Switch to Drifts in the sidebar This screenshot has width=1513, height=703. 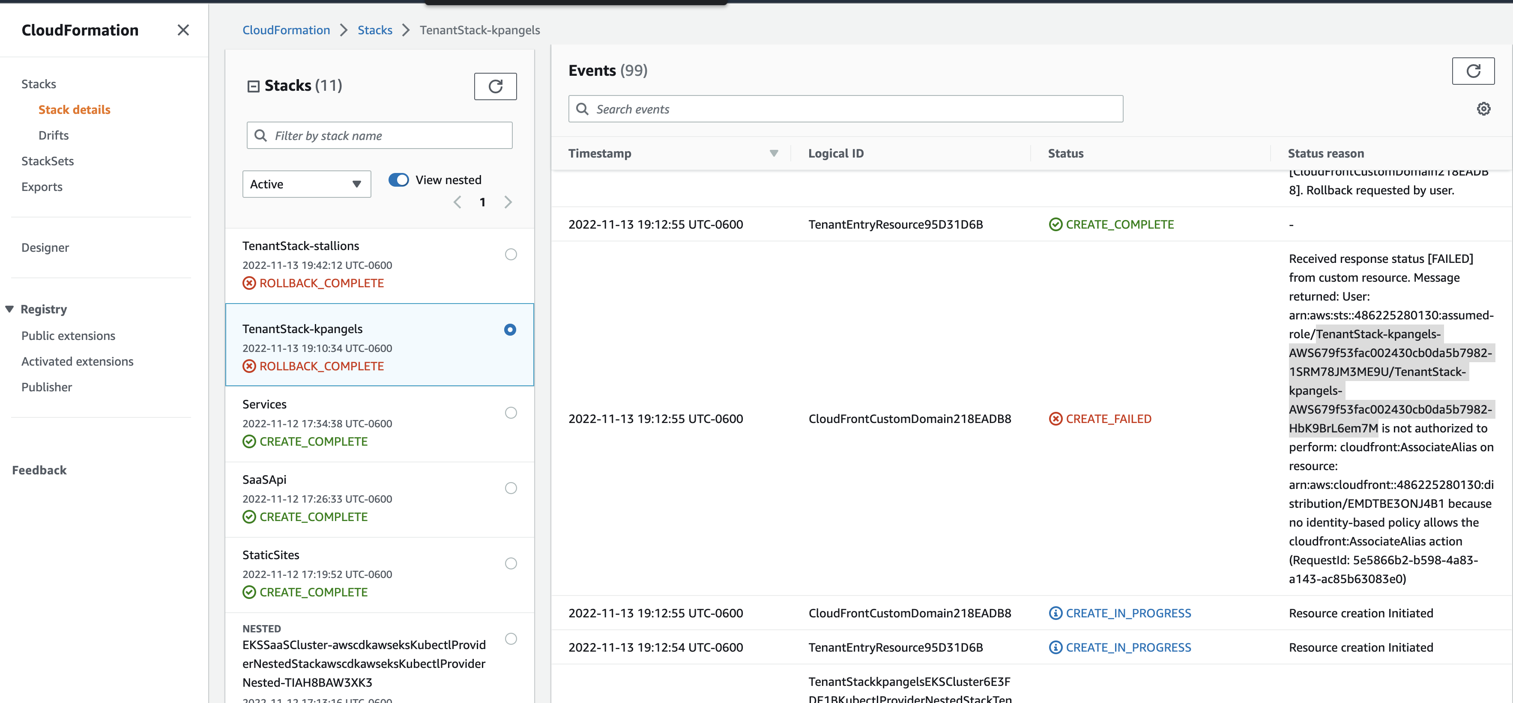pyautogui.click(x=53, y=135)
